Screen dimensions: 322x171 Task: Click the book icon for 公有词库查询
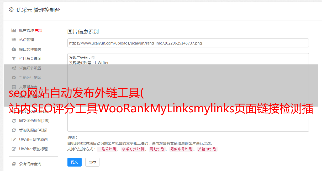click(x=14, y=164)
